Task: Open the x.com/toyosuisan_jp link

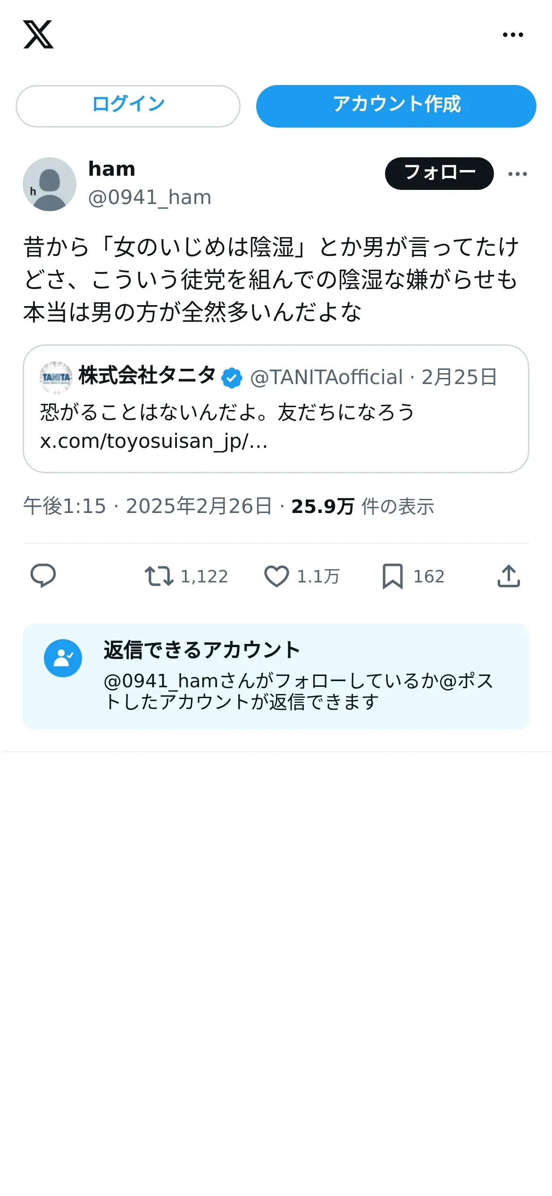Action: (154, 442)
